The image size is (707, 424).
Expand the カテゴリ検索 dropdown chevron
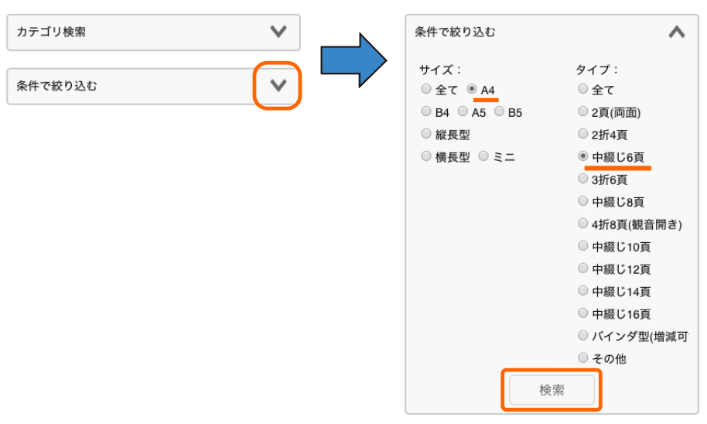[x=278, y=32]
